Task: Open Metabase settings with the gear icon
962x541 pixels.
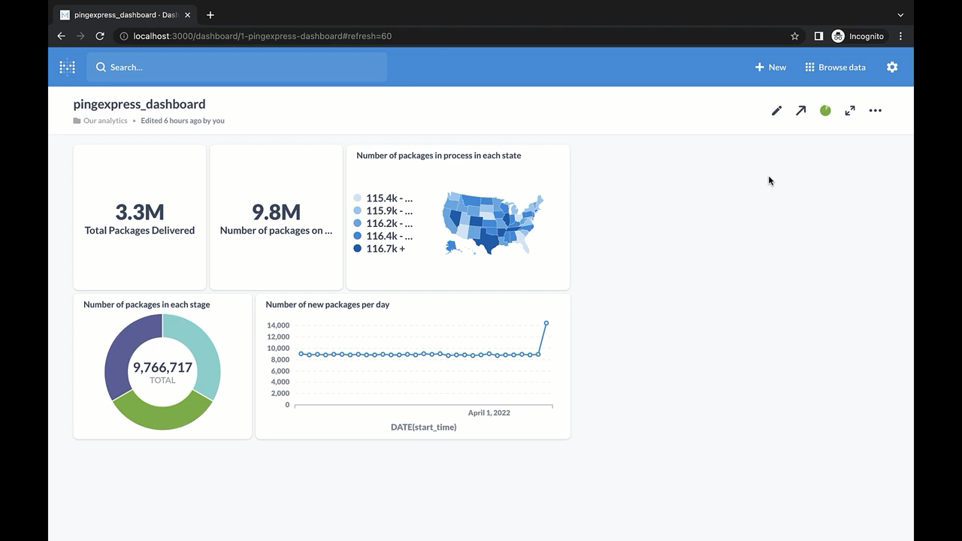Action: (x=891, y=67)
